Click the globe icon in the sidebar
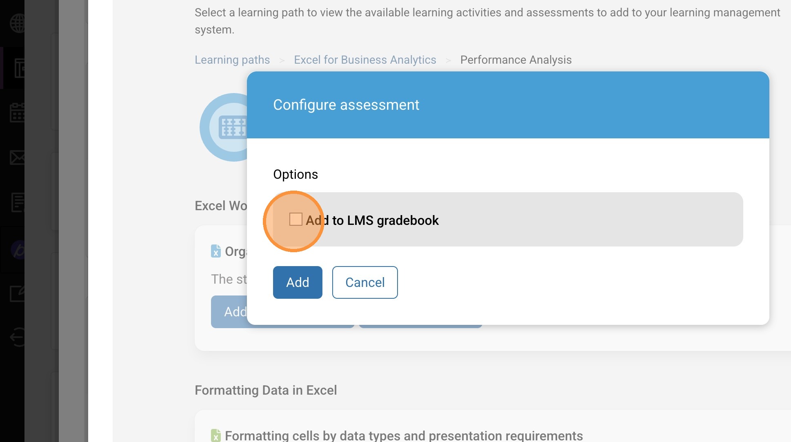This screenshot has width=791, height=442. [x=18, y=23]
